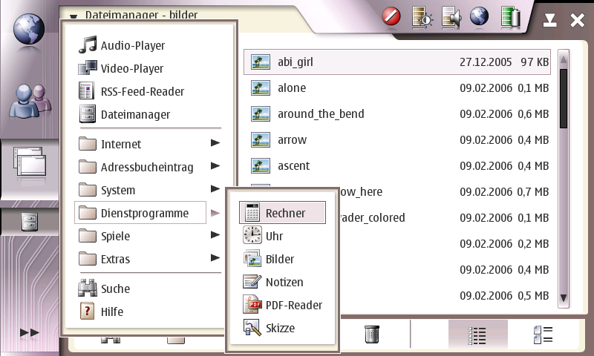Switch to thumbnail view mode
The height and width of the screenshot is (356, 594).
pos(543,334)
